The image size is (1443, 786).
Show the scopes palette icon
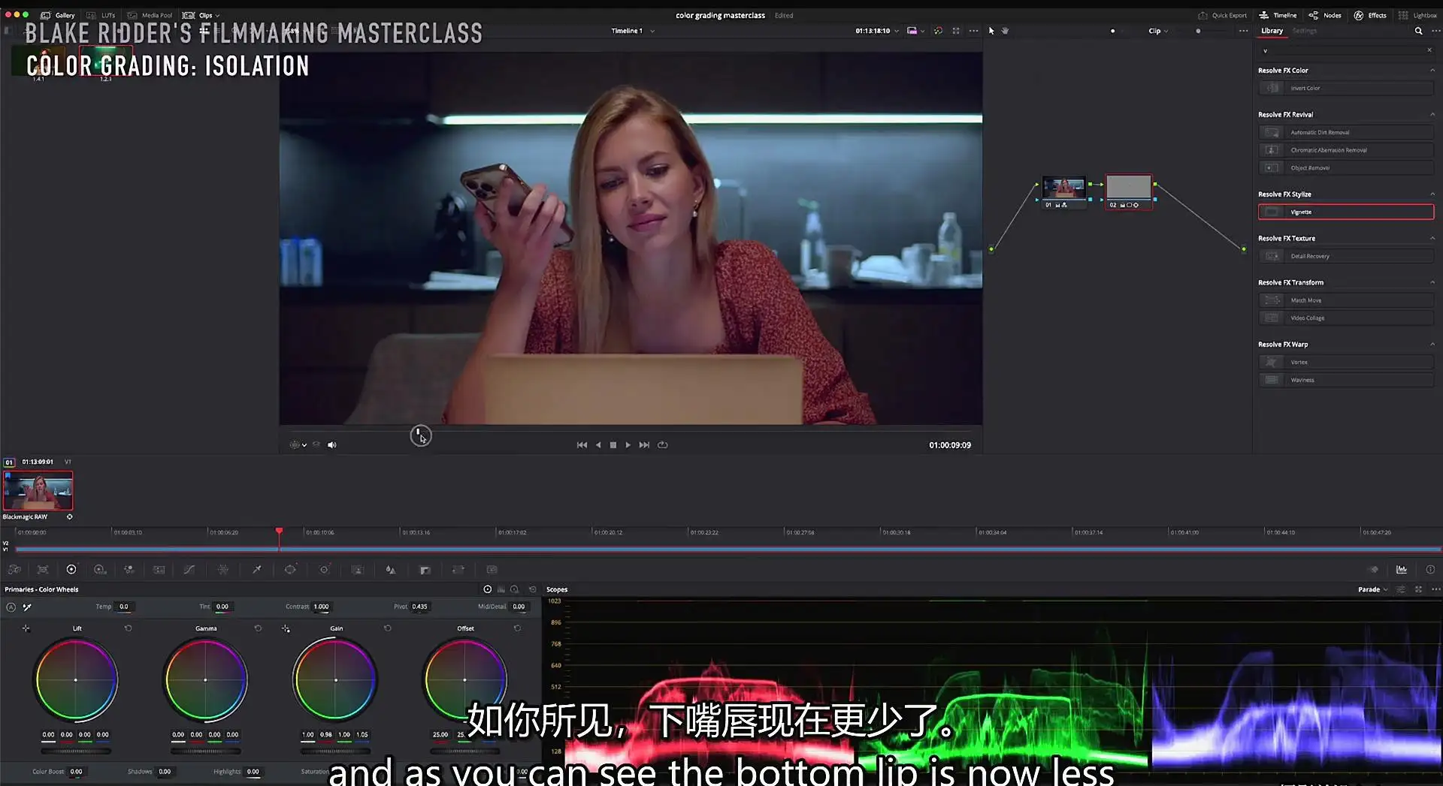point(1402,570)
